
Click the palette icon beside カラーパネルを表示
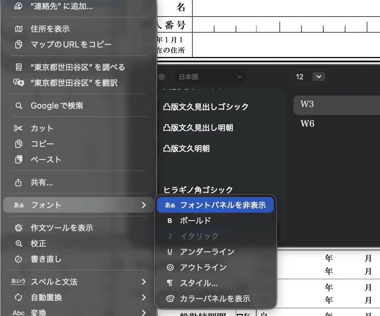click(170, 298)
